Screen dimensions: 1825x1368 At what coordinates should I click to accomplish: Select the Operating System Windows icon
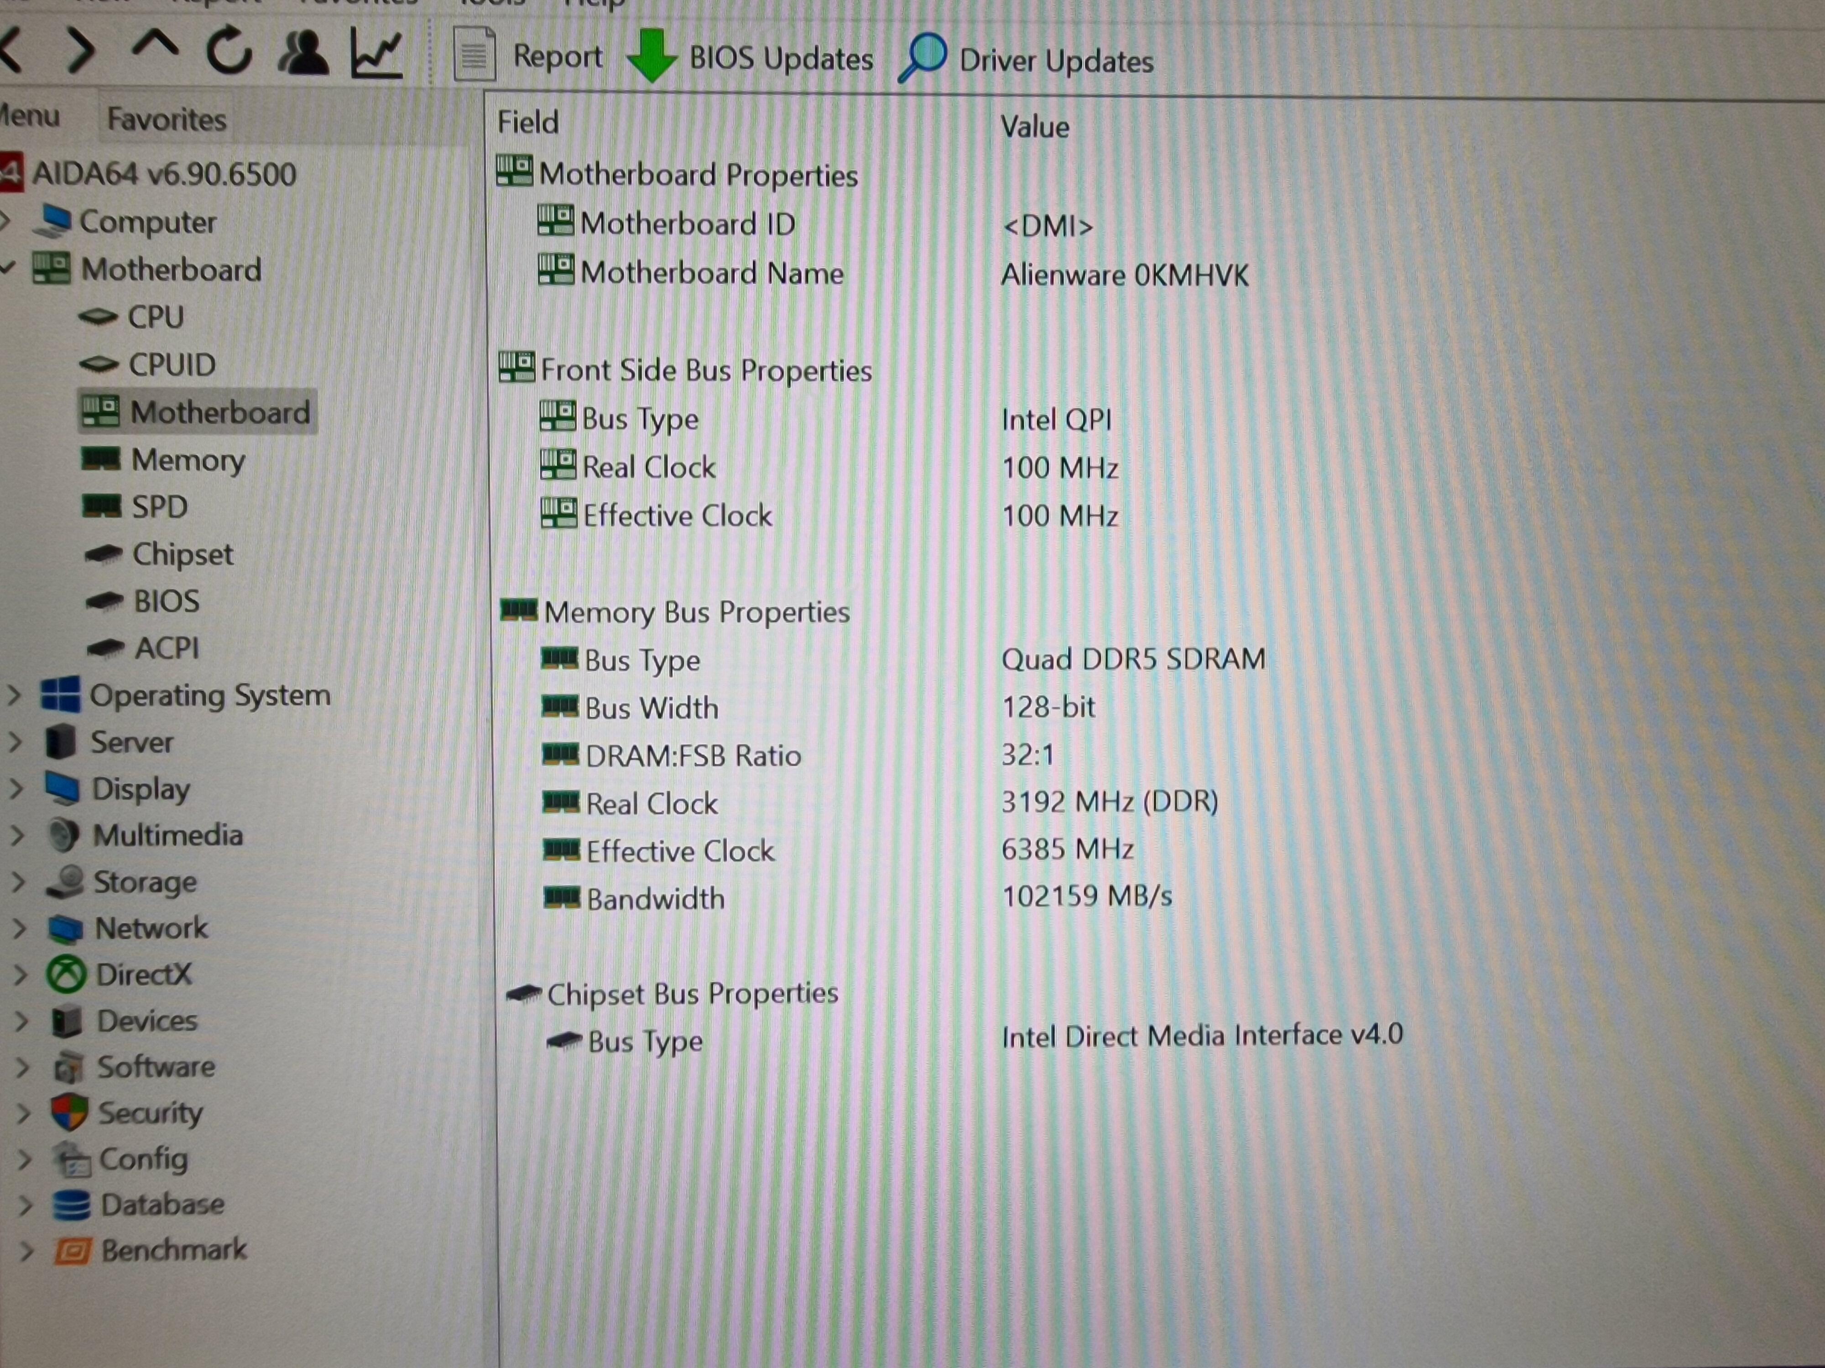pos(61,694)
